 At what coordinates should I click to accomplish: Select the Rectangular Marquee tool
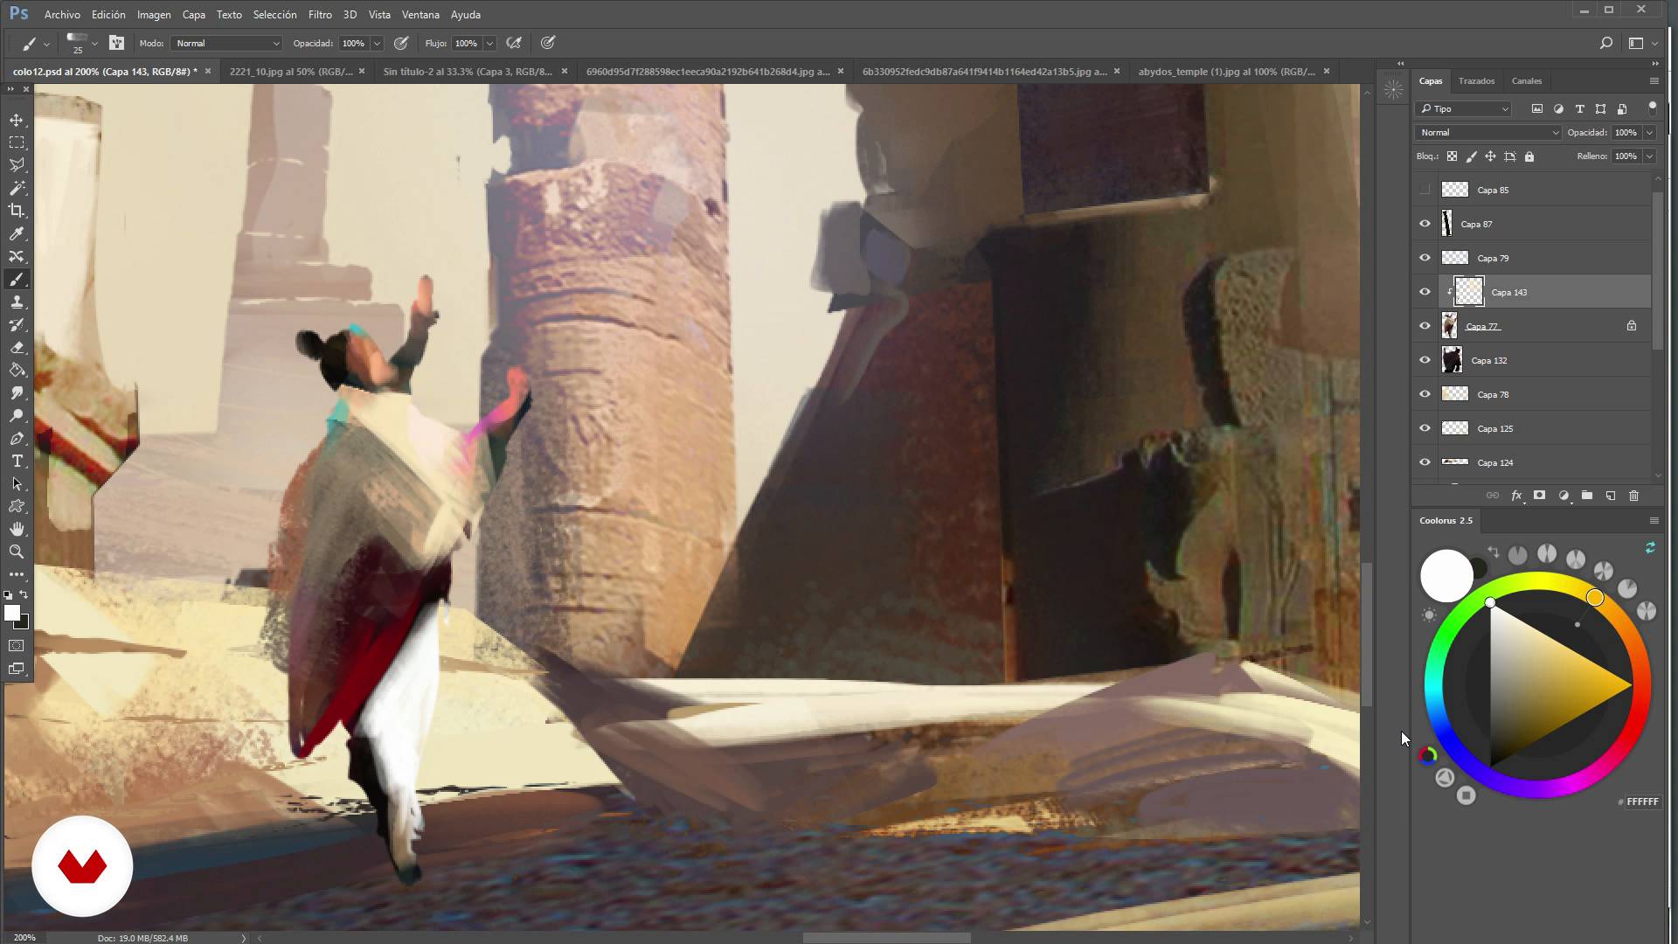17,142
